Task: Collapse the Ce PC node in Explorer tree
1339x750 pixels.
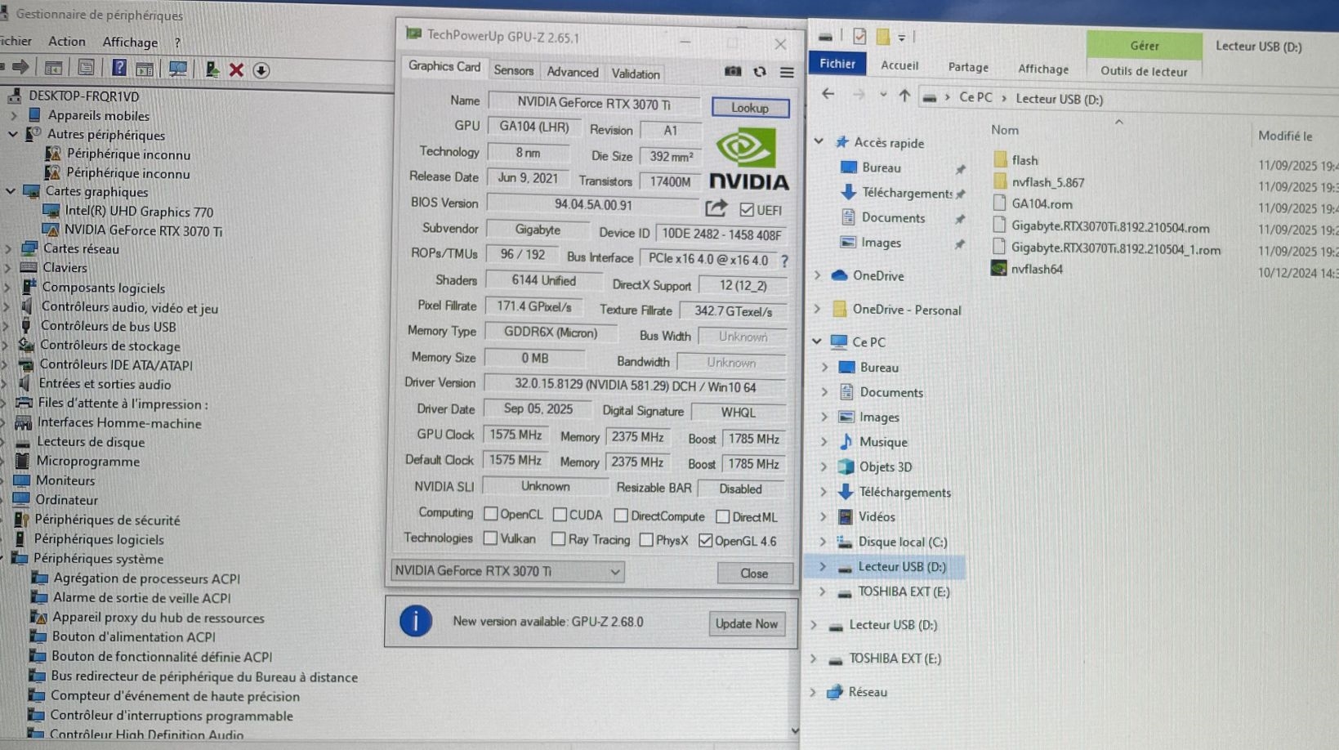Action: tap(816, 342)
